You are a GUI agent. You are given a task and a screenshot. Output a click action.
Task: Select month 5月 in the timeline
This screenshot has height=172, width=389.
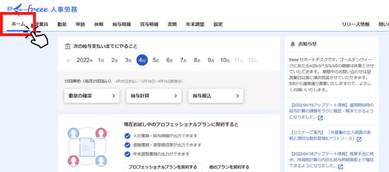click(156, 61)
